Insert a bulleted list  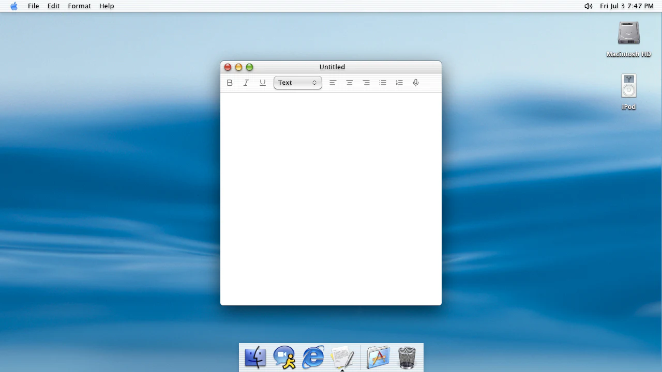383,83
